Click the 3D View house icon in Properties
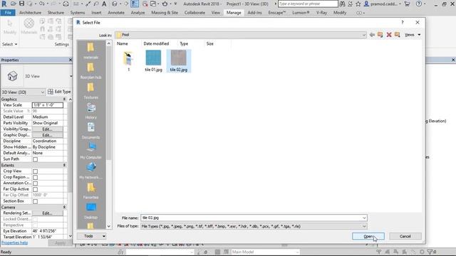The height and width of the screenshot is (256, 456). point(13,76)
